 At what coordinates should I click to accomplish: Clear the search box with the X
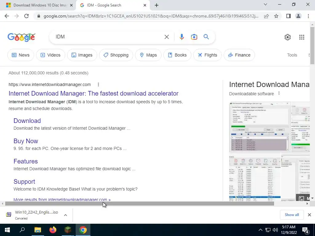[x=166, y=37]
